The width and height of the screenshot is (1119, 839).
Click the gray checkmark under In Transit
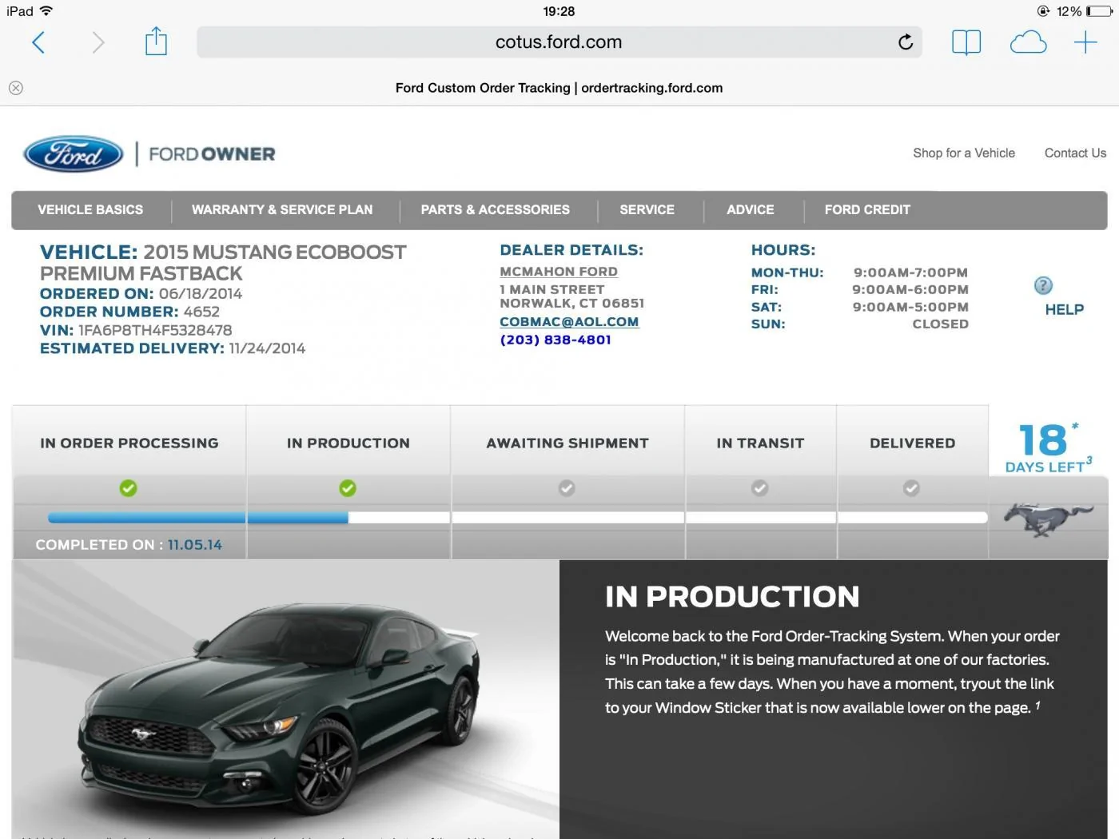pos(760,488)
